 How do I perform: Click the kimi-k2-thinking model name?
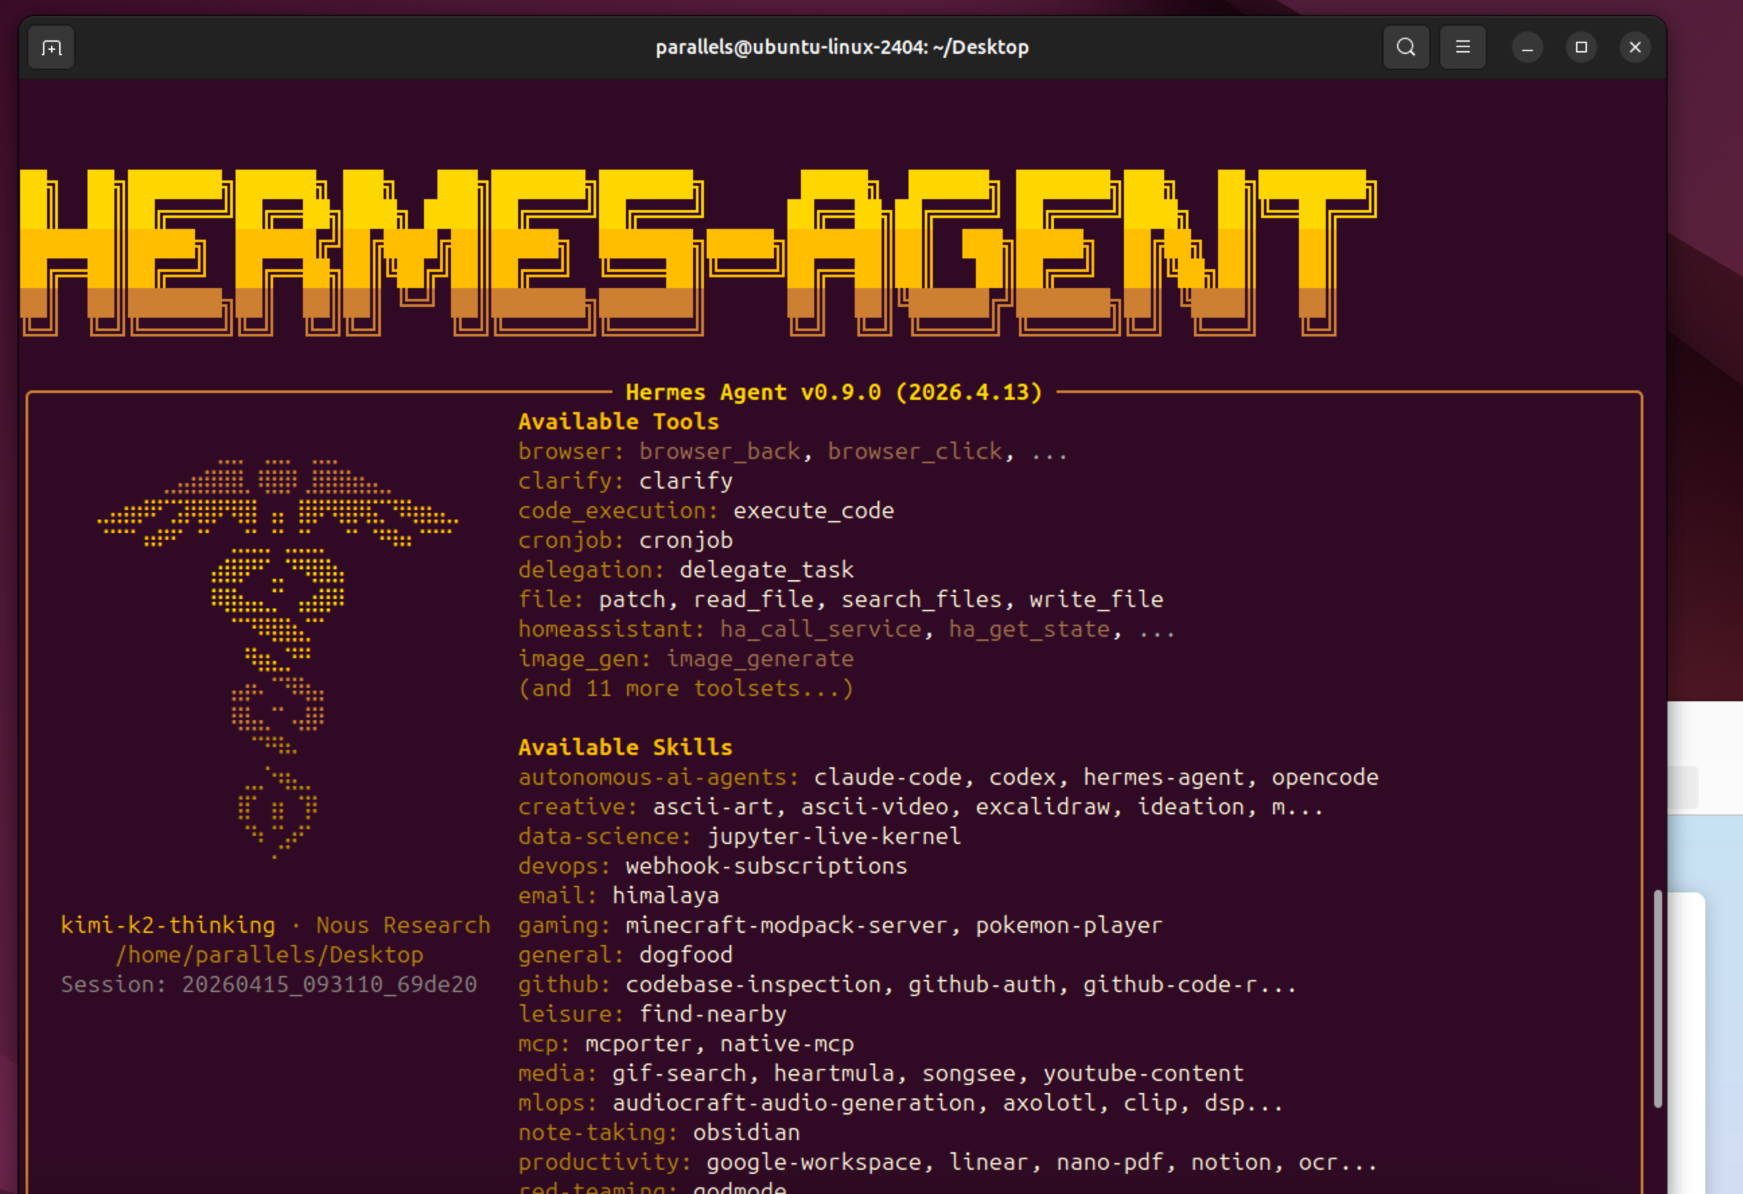[168, 925]
